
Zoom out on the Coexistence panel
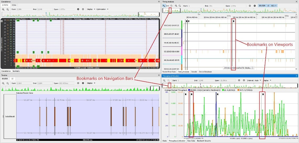[x=8, y=9]
